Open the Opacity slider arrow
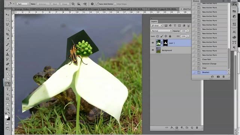The height and width of the screenshot is (135, 240). (188, 31)
